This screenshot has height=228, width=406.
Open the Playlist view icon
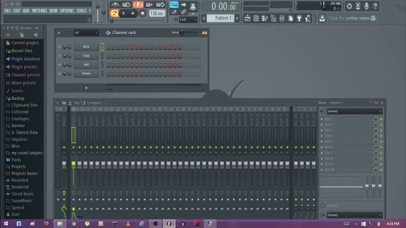(x=247, y=18)
